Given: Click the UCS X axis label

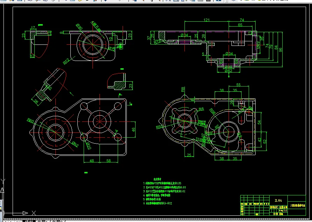Looking at the screenshot, I should 34,213.
